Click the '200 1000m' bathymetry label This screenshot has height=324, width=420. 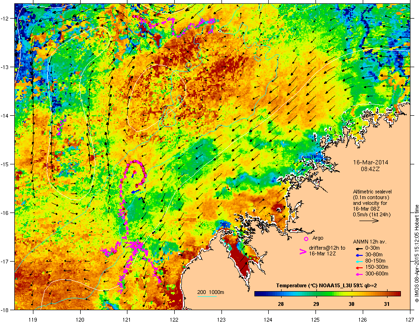210,292
